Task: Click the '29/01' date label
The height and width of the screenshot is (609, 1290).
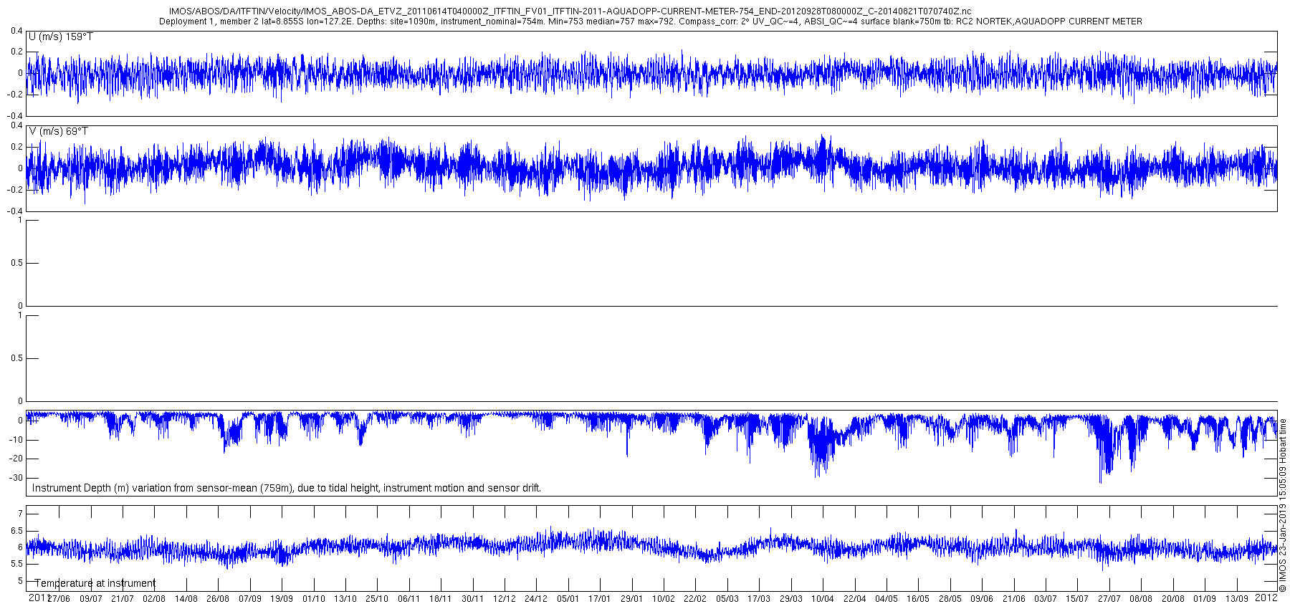Action: (632, 599)
